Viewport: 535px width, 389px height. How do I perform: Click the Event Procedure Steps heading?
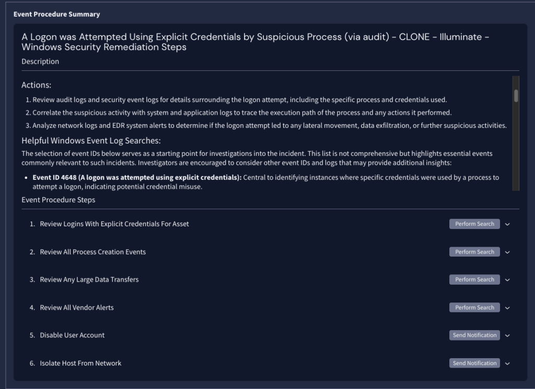(57, 200)
